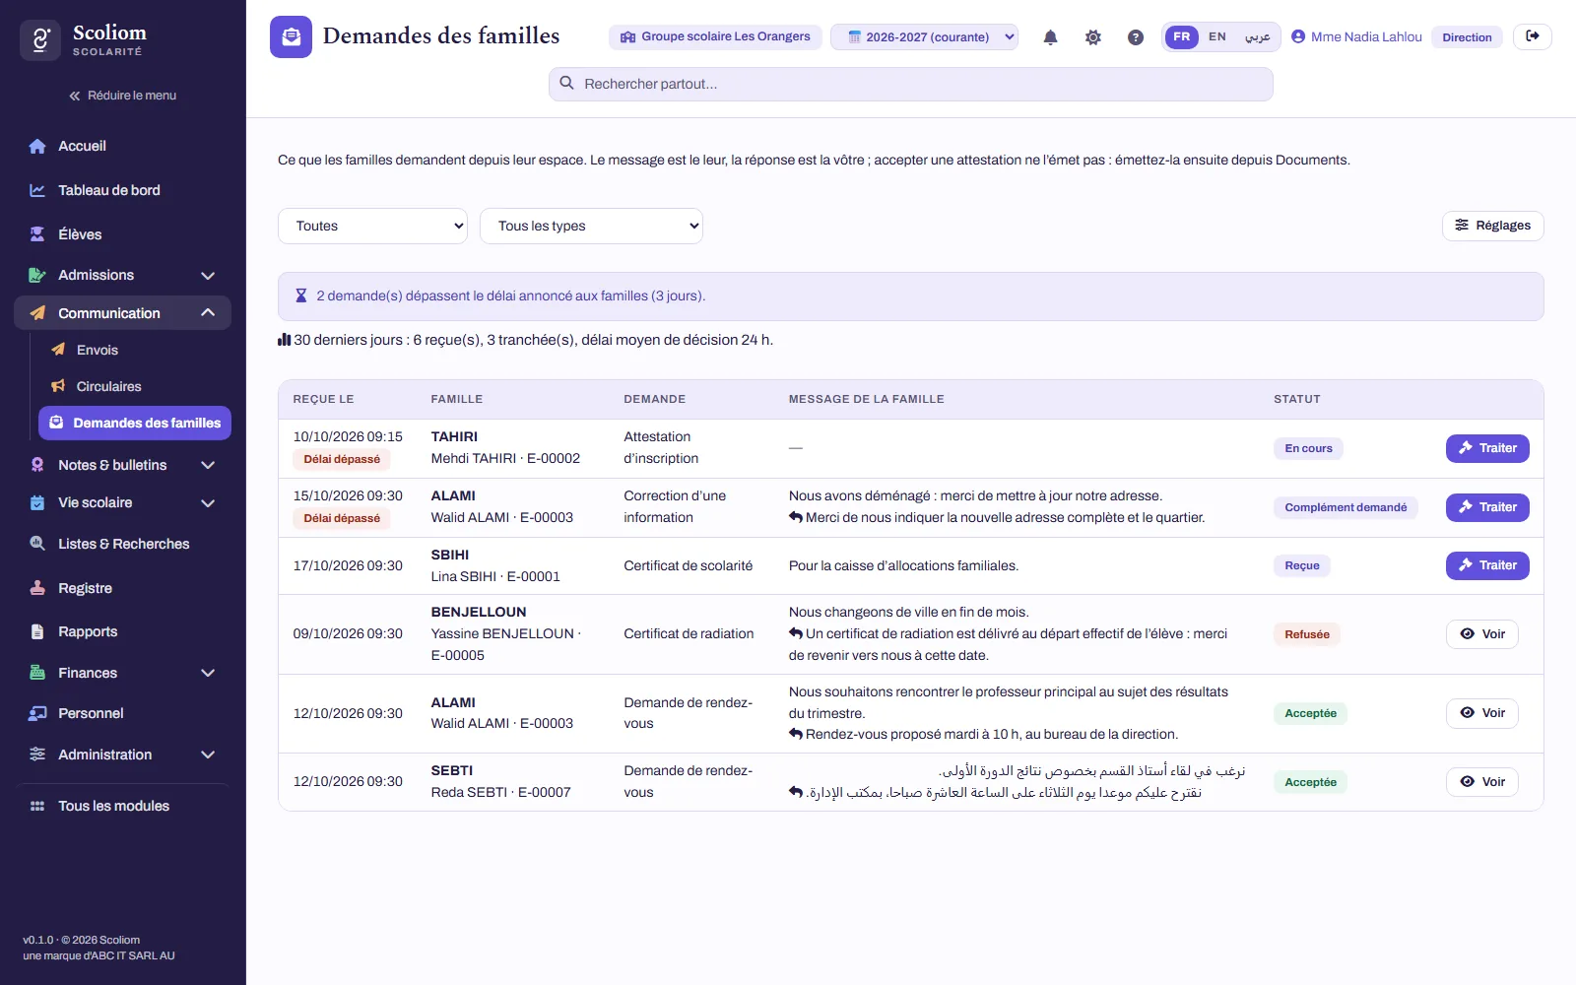Screen dimensions: 1576x985
Task: Click the logout icon
Action: coord(1533,36)
